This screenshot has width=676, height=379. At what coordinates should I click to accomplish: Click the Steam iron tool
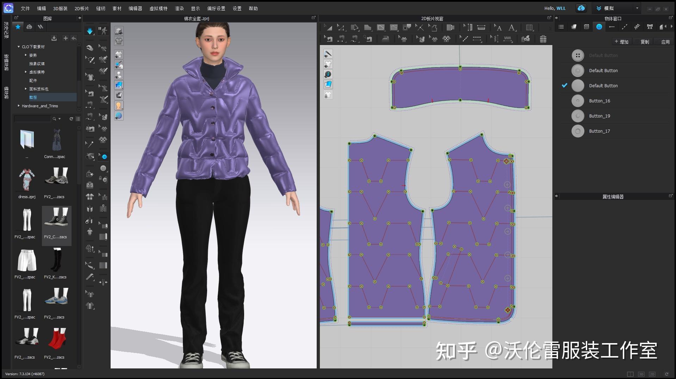click(x=385, y=39)
